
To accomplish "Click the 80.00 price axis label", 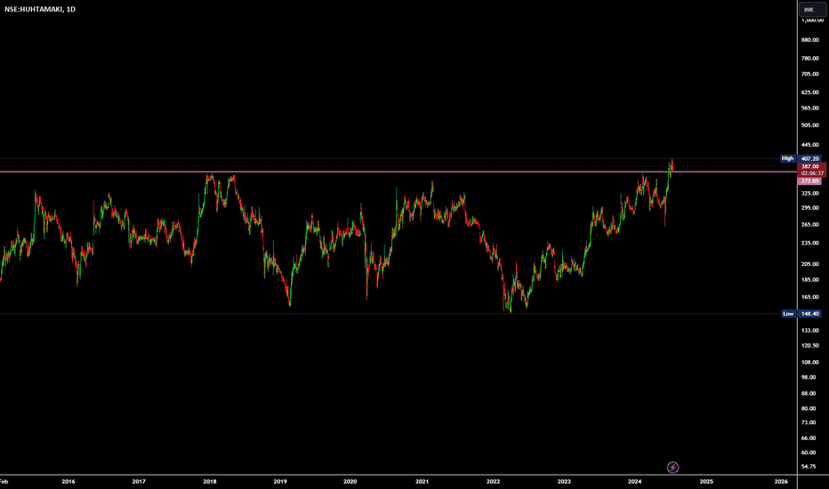I will 809,408.
